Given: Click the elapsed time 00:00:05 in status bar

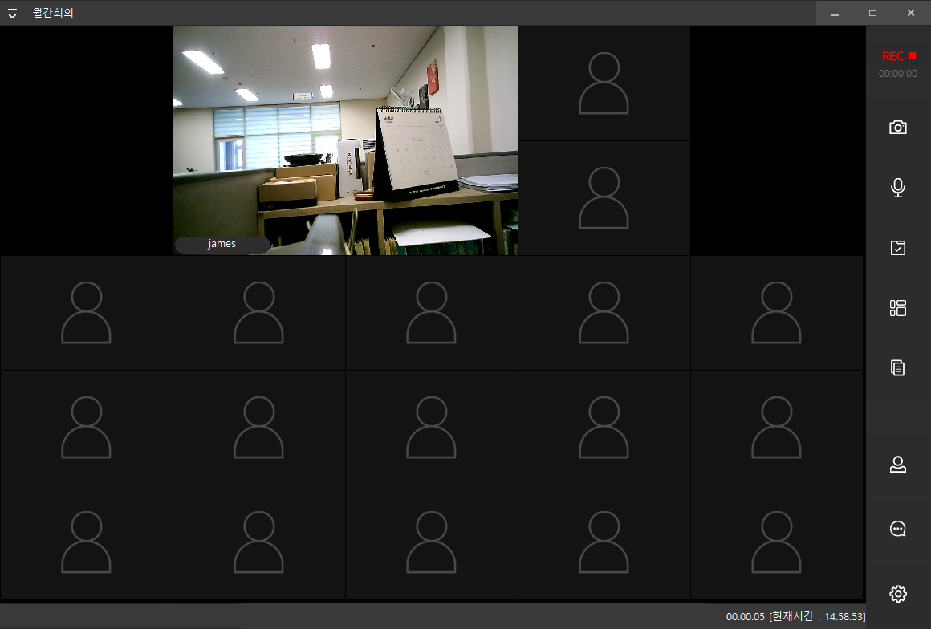Looking at the screenshot, I should pyautogui.click(x=745, y=616).
